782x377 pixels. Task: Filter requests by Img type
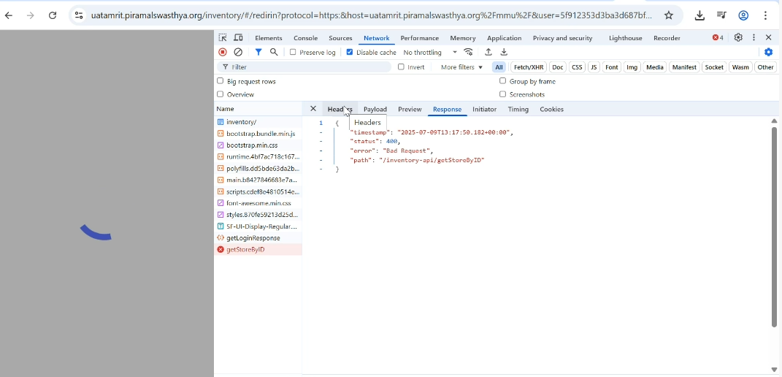pos(632,67)
